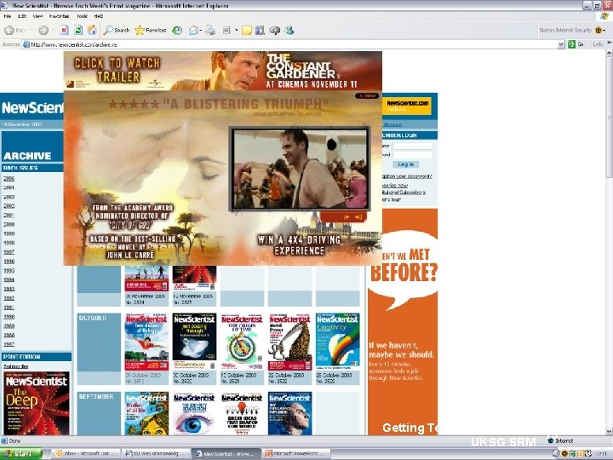Open the 2005 back issues link
613x460 pixels.
click(9, 178)
